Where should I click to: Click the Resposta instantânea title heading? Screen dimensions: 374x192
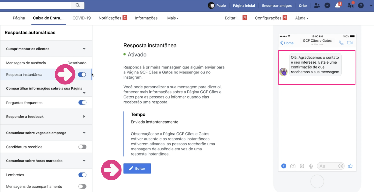150,45
